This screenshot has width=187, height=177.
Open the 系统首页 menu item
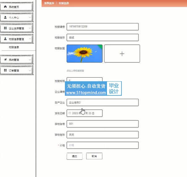pyautogui.click(x=16, y=7)
